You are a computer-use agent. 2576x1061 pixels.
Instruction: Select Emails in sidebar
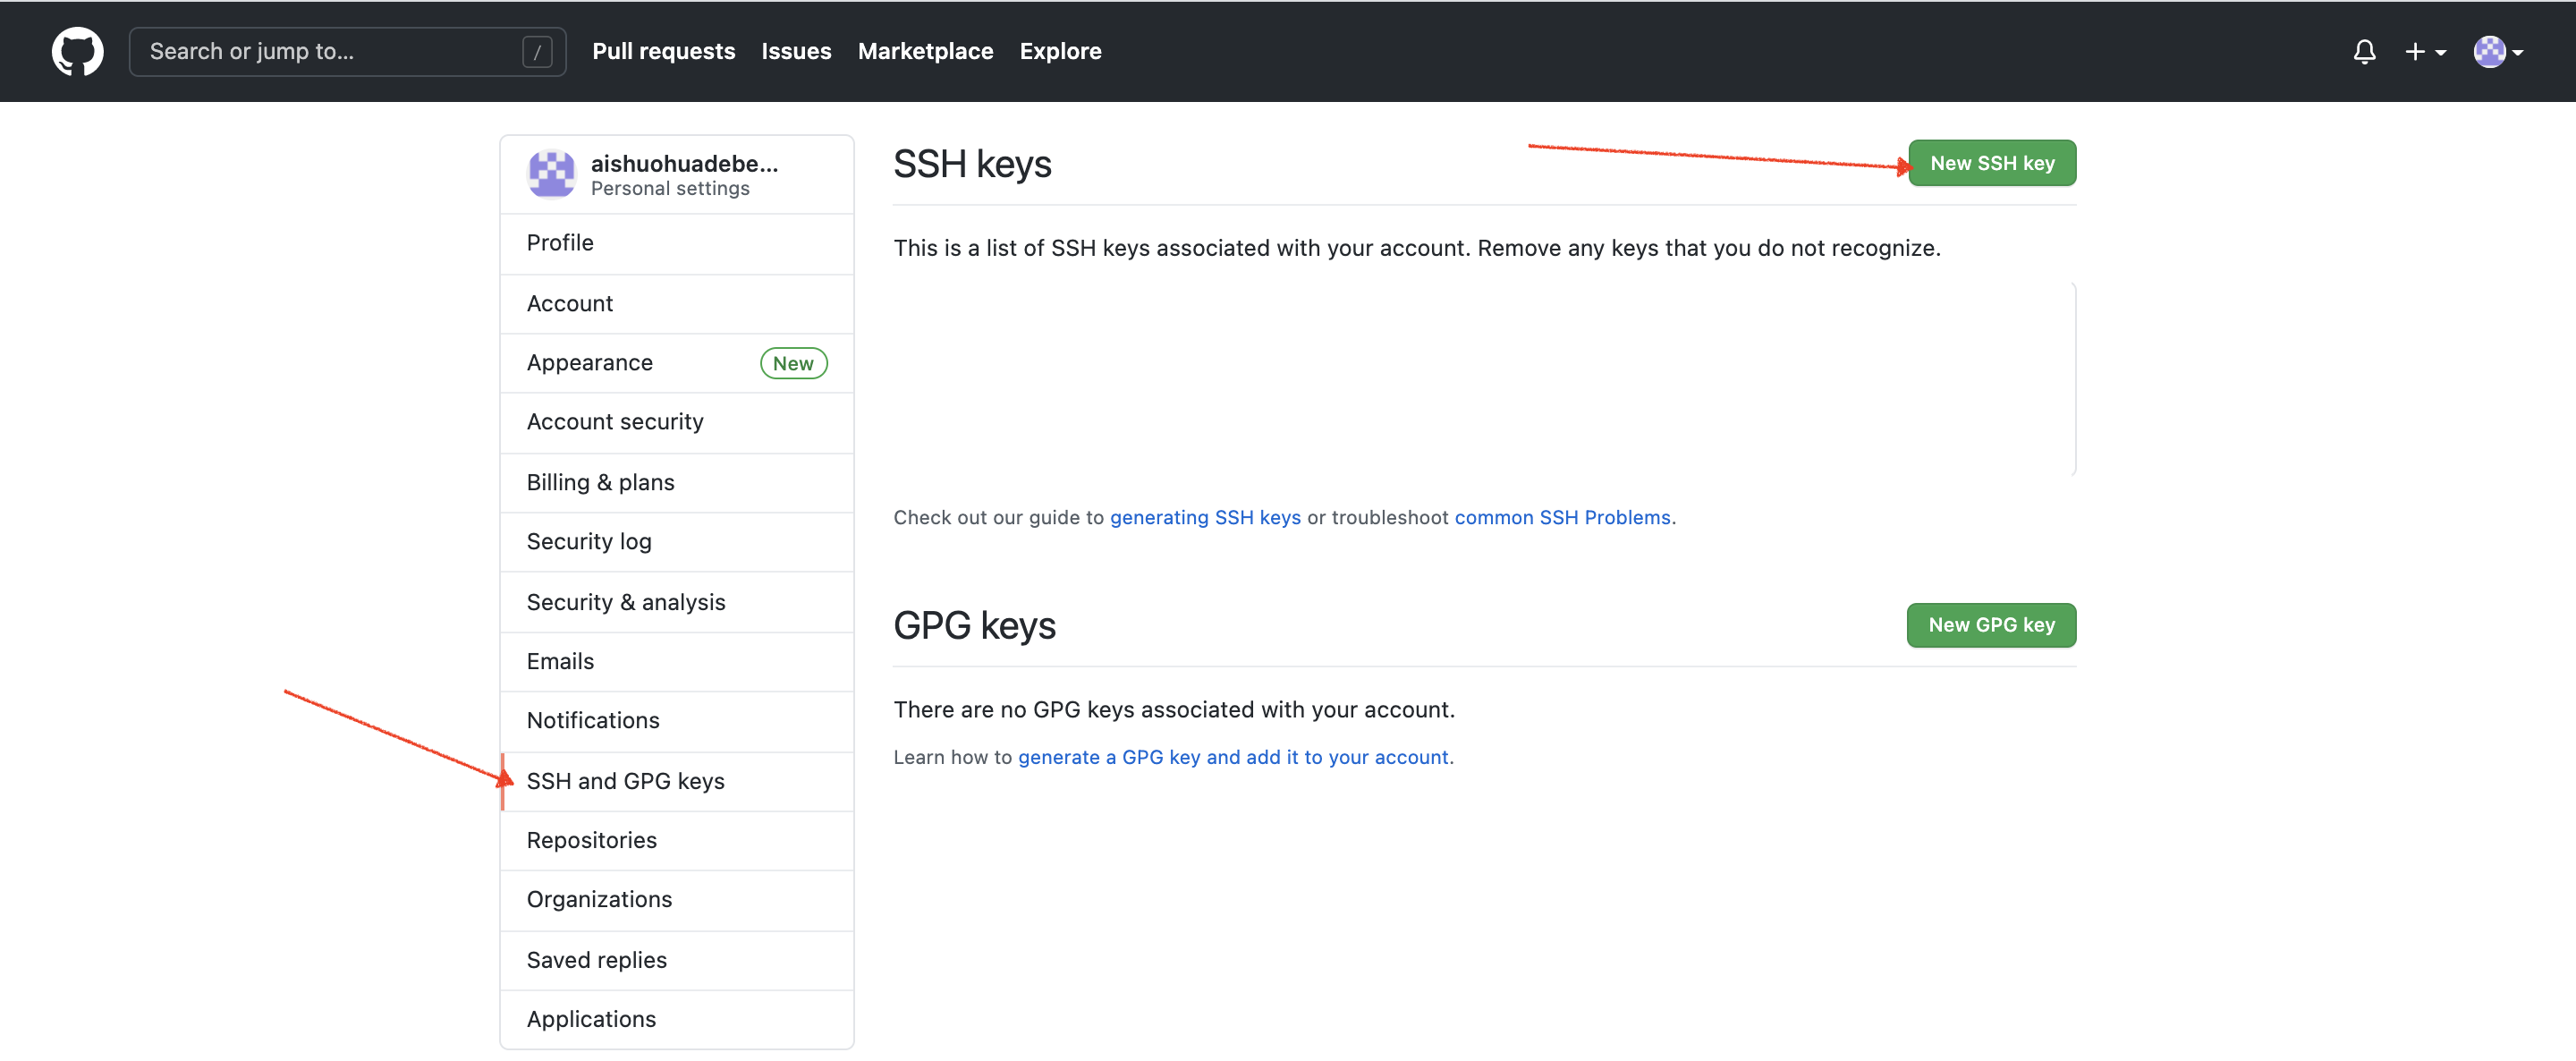[677, 661]
